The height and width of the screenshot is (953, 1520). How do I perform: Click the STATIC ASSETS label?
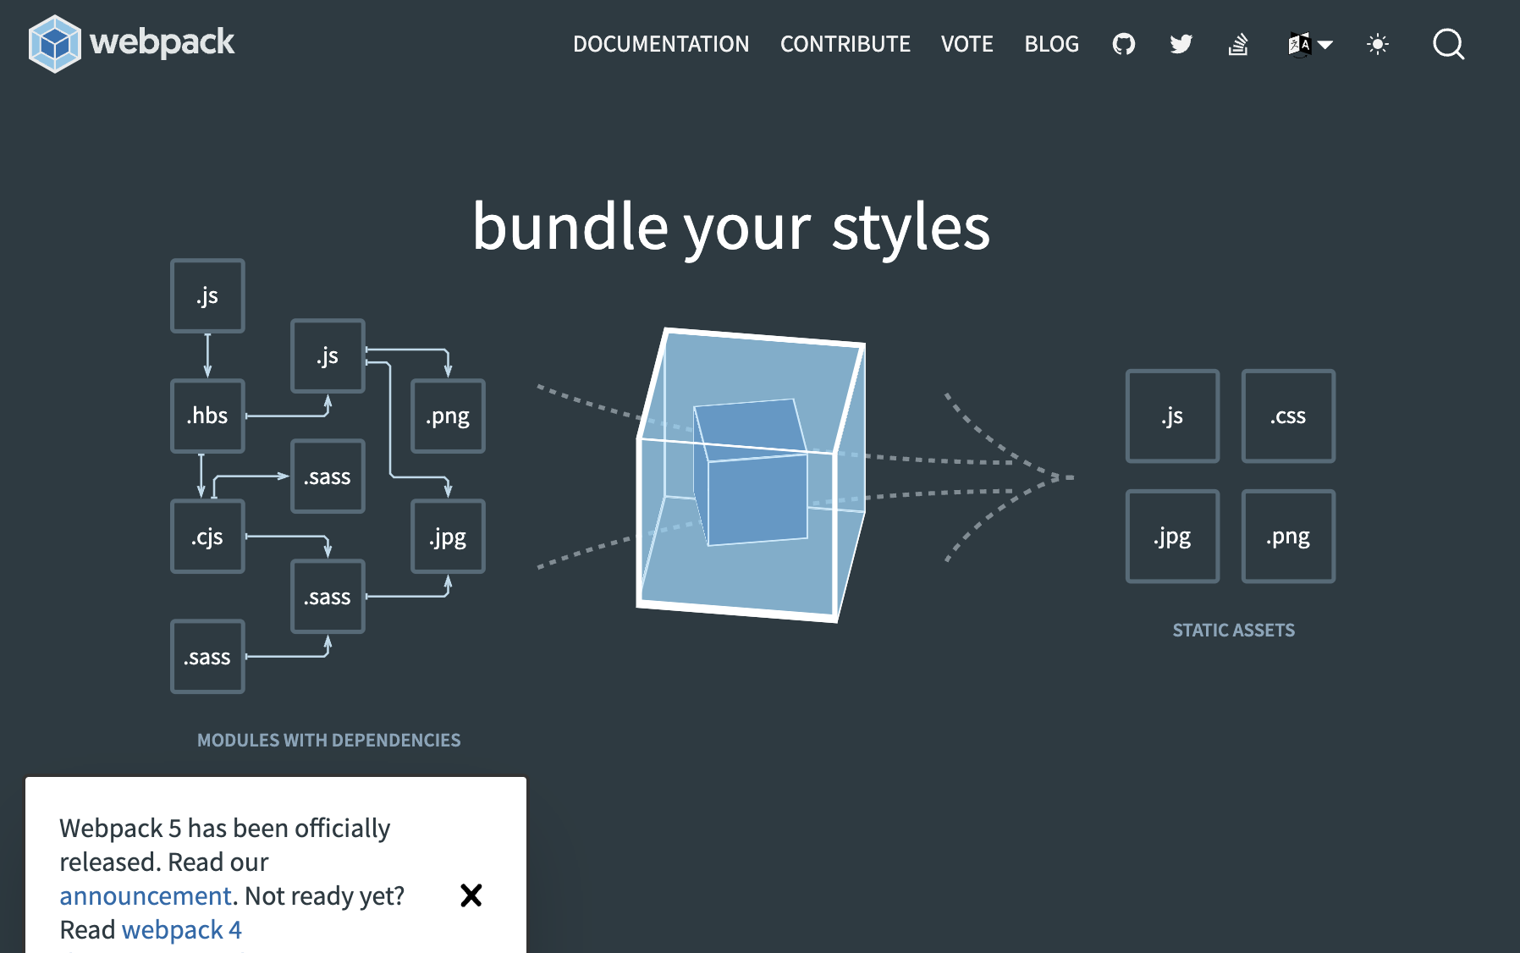click(1234, 631)
